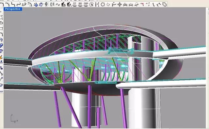Select the rectangle tool in sidebar
This screenshot has height=129, width=209.
tap(1, 28)
